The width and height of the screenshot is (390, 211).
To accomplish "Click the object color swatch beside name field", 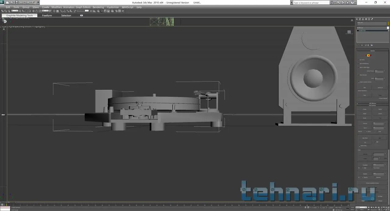I will [388, 23].
